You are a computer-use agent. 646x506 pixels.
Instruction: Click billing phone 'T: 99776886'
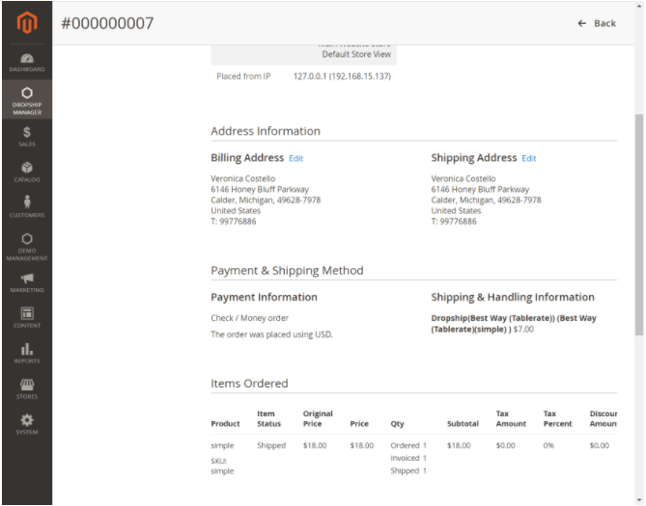233,222
